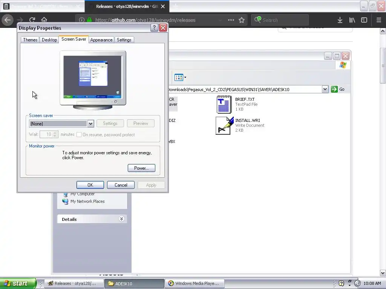This screenshot has height=289, width=386.
Task: Go to Firefox home page
Action: tap(44, 20)
